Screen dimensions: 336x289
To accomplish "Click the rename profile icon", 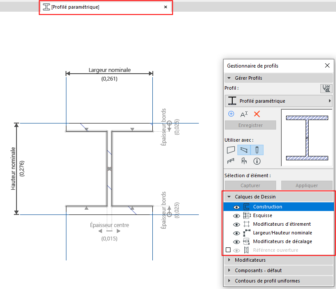I will tap(244, 114).
